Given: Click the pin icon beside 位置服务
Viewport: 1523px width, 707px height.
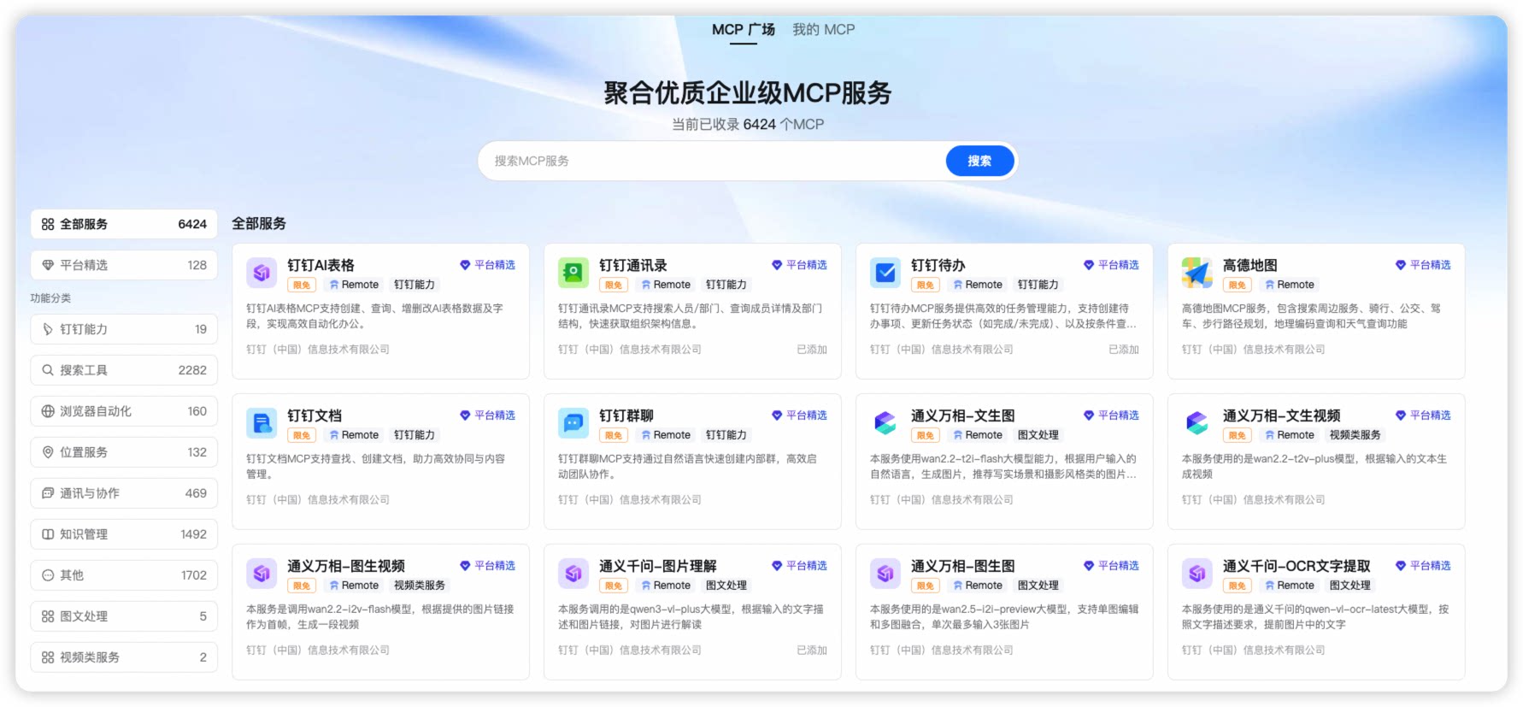Looking at the screenshot, I should pyautogui.click(x=48, y=452).
